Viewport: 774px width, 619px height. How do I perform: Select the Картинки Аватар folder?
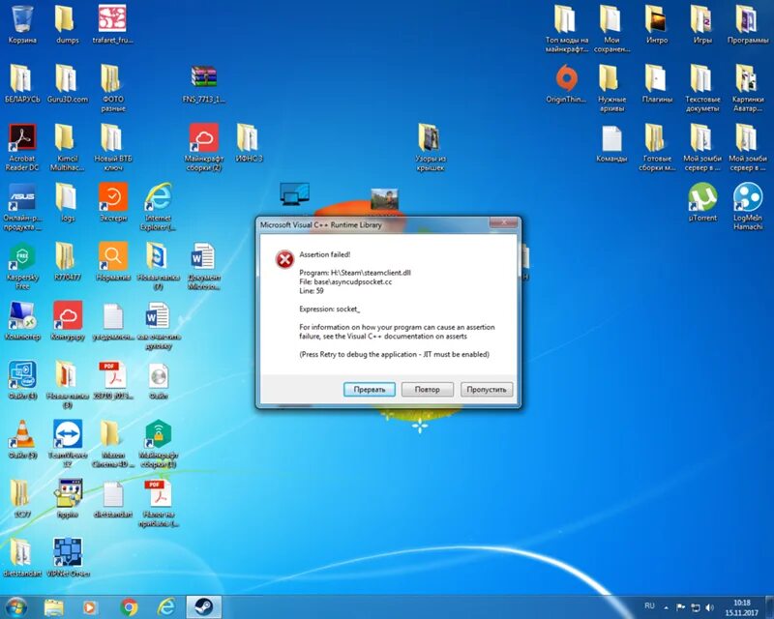[747, 88]
